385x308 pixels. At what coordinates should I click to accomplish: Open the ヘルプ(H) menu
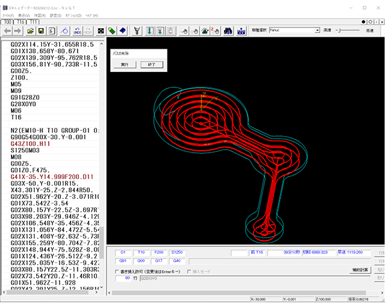(x=92, y=15)
